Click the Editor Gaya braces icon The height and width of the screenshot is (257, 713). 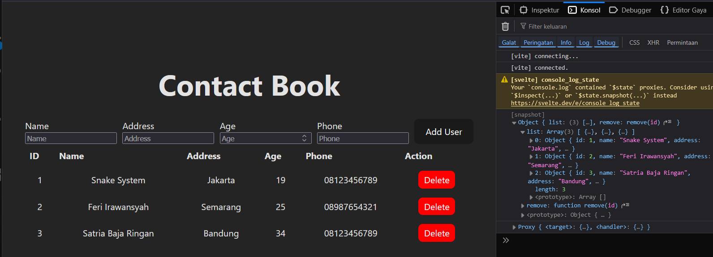coord(665,10)
